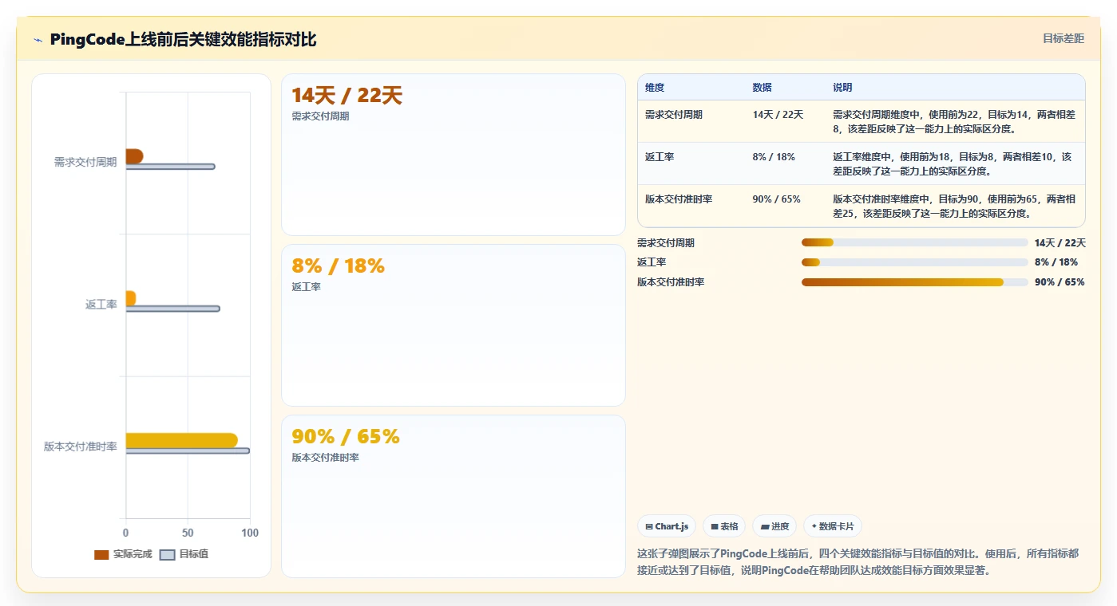Viewport: 1117px width, 606px height.
Task: Open the 8% / 18% data card
Action: (454, 325)
